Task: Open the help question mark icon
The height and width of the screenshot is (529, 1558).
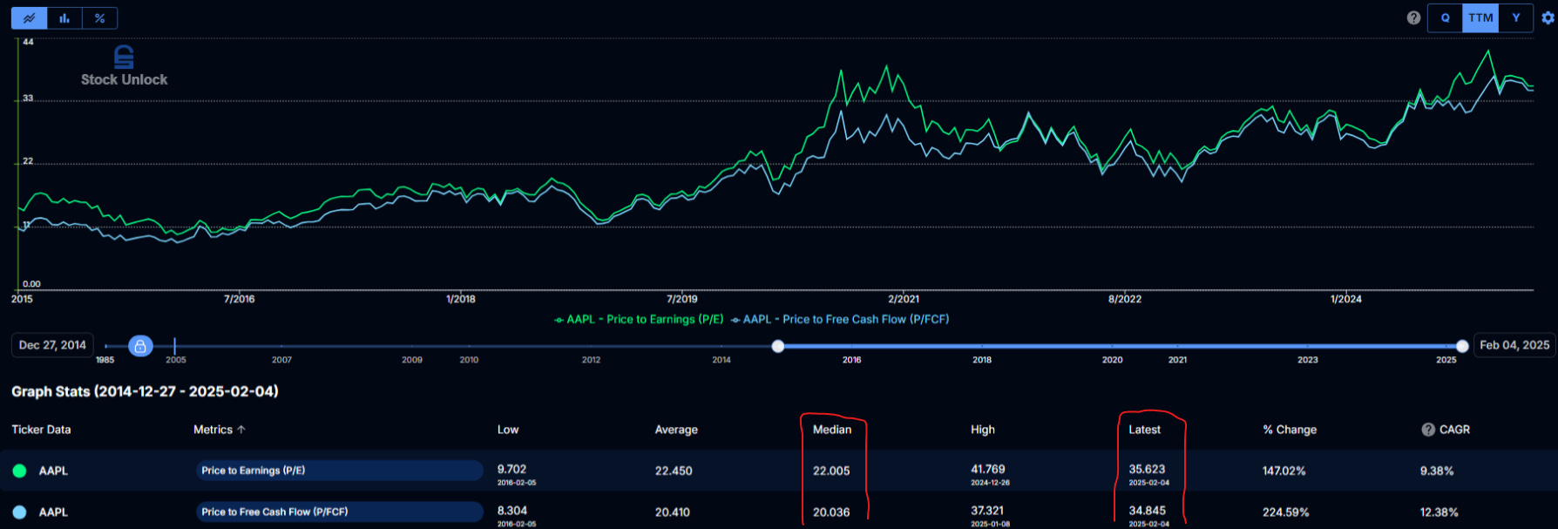Action: click(x=1413, y=17)
